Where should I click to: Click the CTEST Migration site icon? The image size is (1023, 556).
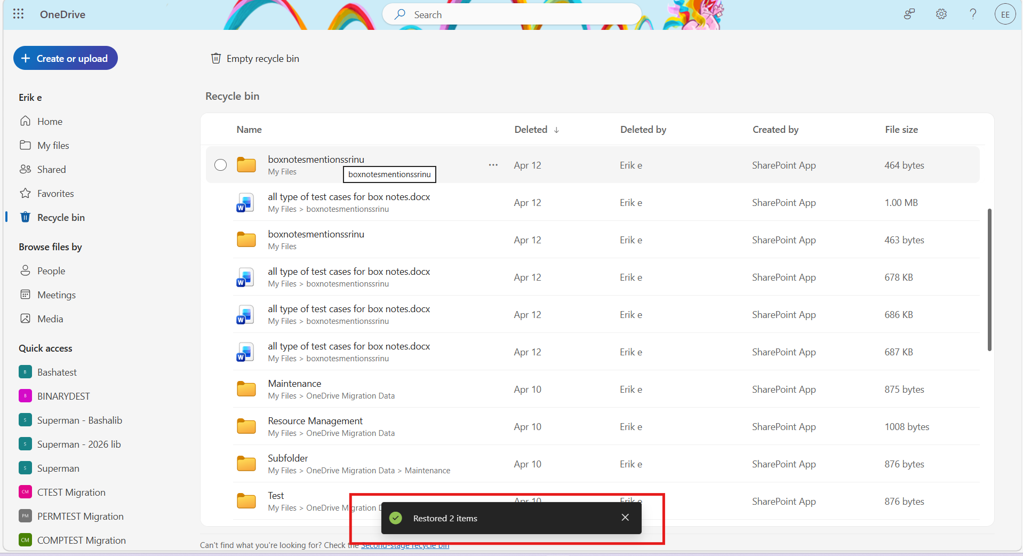click(25, 492)
